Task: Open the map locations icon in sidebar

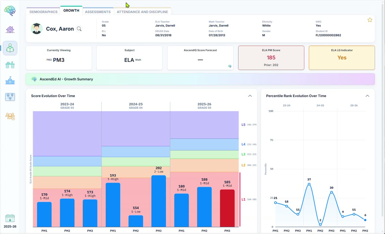Action: [x=10, y=97]
